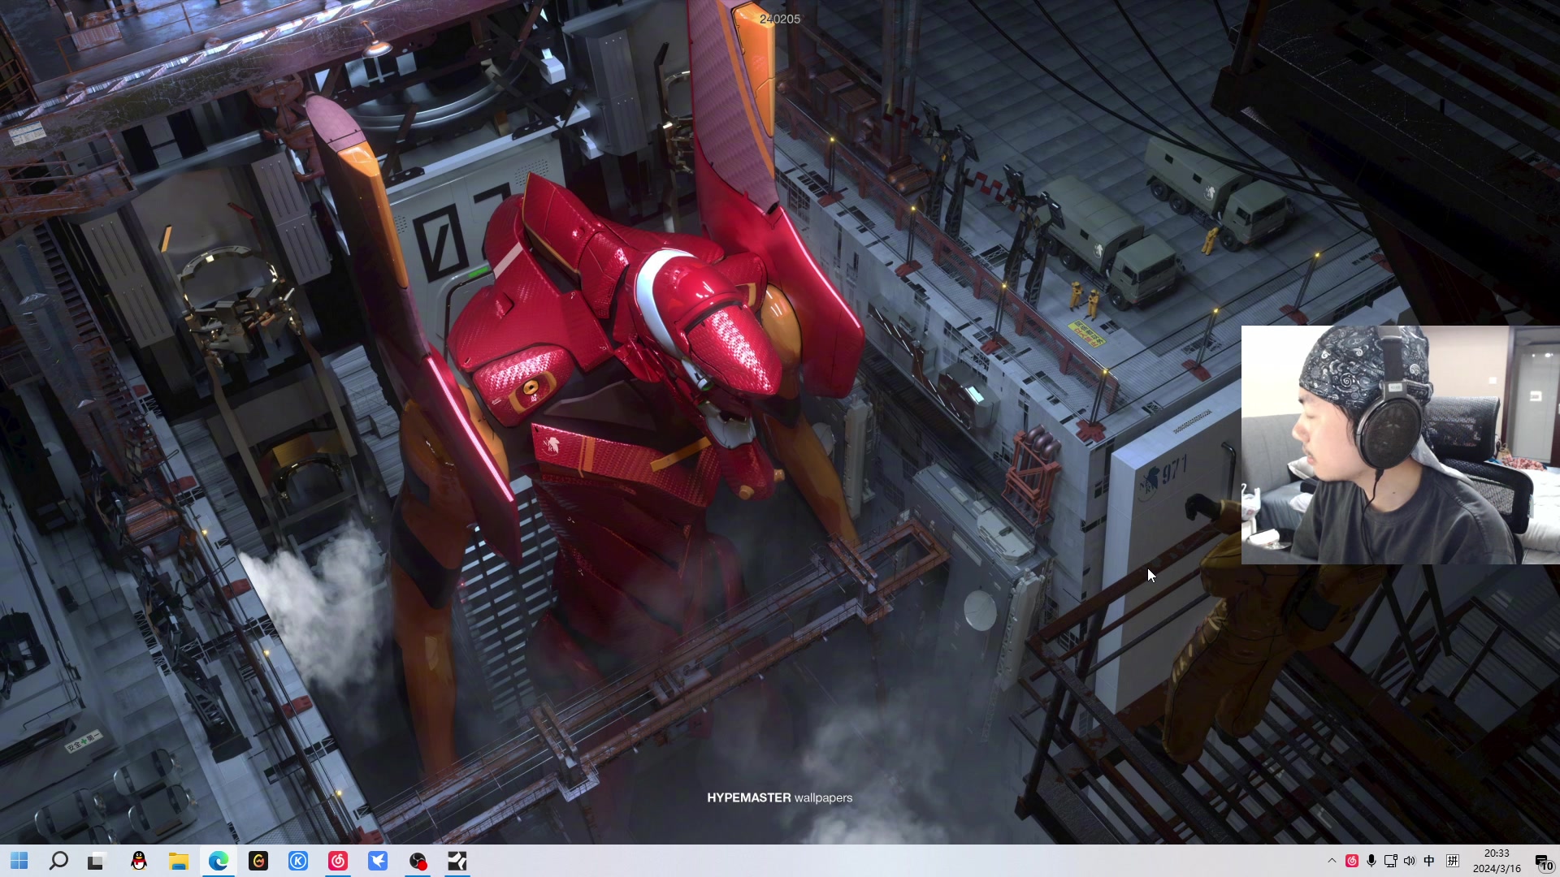
Task: Open the blue bird app on taskbar
Action: click(378, 861)
